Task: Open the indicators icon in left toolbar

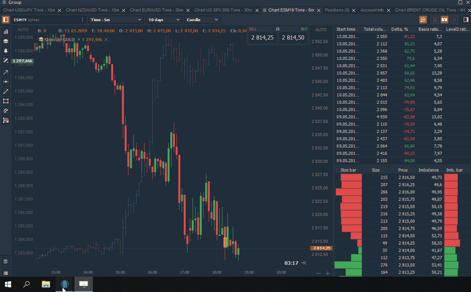Action: click(6, 32)
